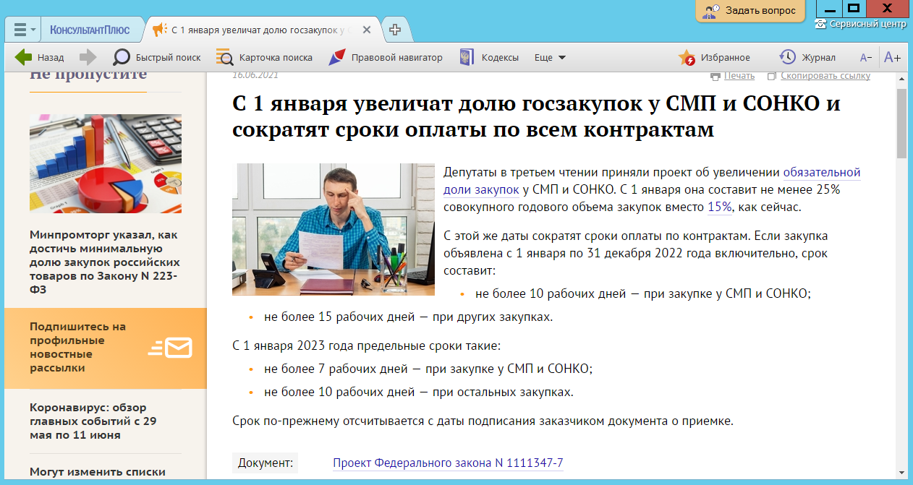Open a new tab with plus button

point(395,30)
